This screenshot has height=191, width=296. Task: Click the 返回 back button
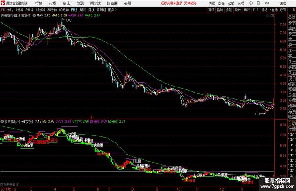[283, 10]
